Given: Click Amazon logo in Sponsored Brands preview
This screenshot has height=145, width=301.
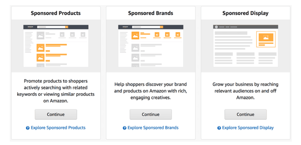Looking at the screenshot, I should [x=125, y=27].
